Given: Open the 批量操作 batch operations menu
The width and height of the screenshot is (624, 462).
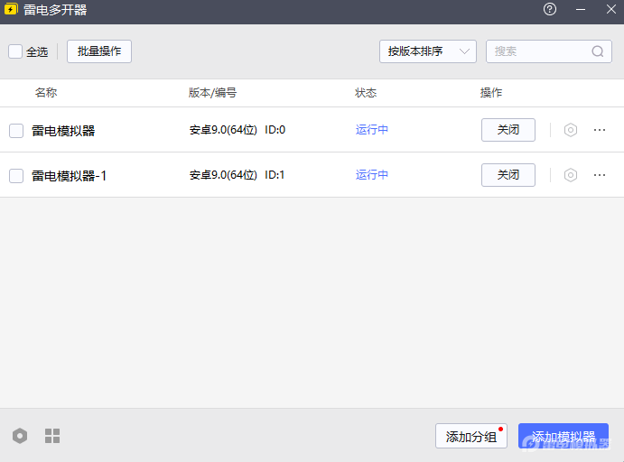Looking at the screenshot, I should [x=99, y=51].
